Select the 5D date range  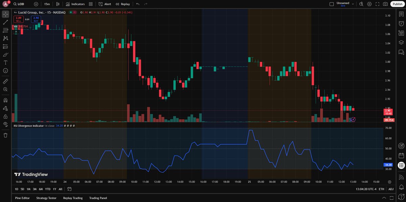pos(22,189)
